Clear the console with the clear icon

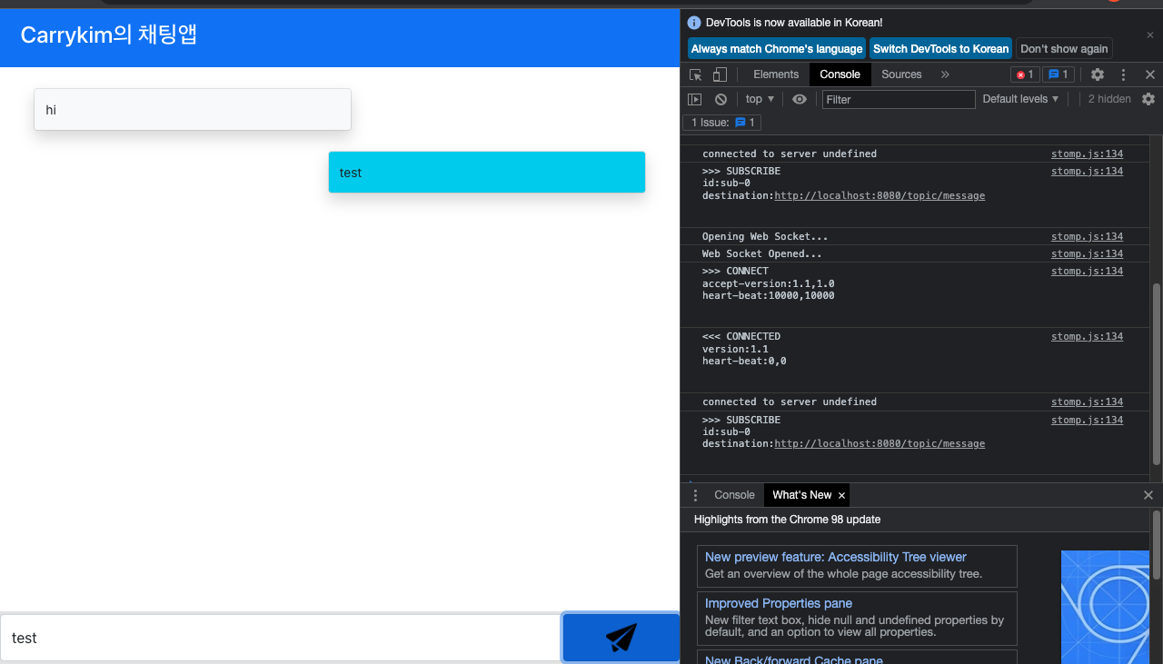point(720,98)
